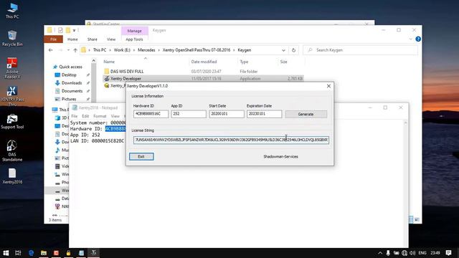Open the View ribbon tab
This screenshot has width=459, height=258.
[111, 39]
